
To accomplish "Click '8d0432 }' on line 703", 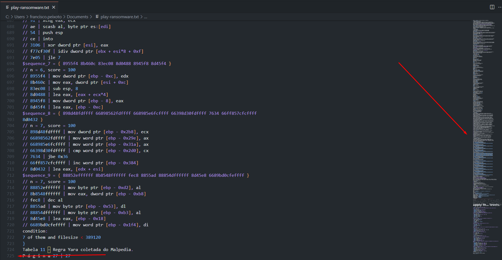I will click(x=33, y=119).
